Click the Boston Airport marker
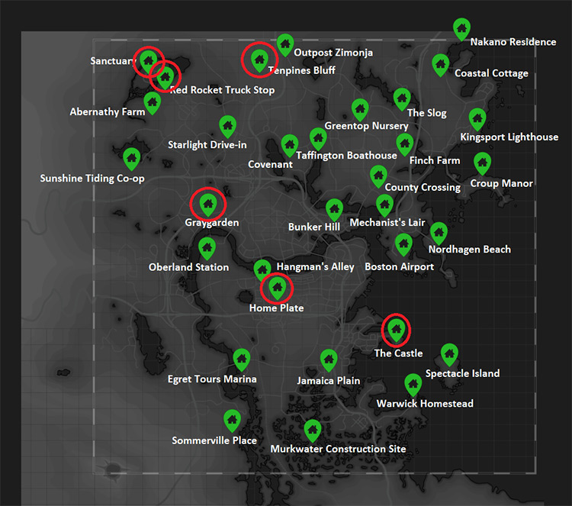572x506 pixels. (x=403, y=244)
